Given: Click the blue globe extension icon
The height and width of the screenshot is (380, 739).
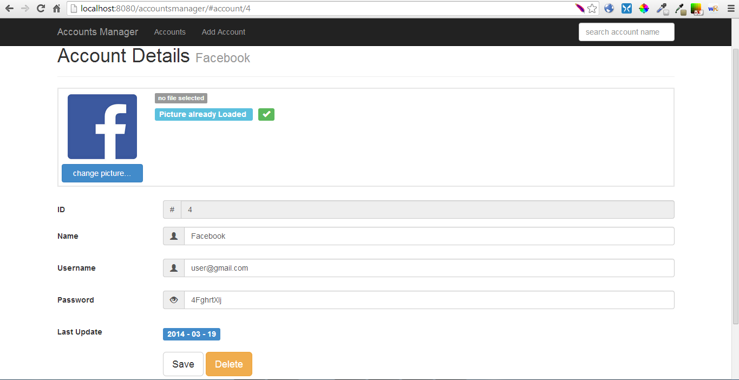Looking at the screenshot, I should [609, 9].
